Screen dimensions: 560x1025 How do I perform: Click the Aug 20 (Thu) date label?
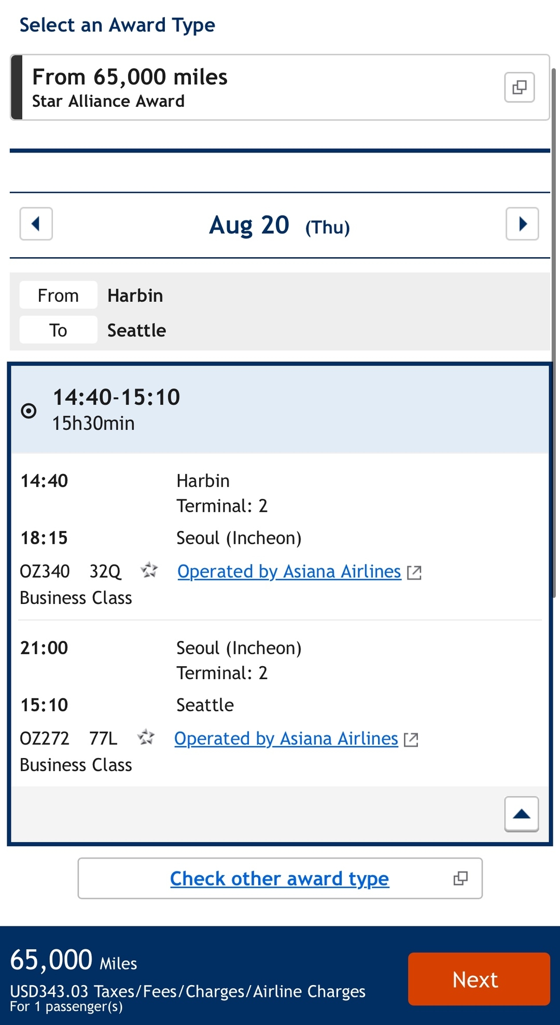point(279,226)
